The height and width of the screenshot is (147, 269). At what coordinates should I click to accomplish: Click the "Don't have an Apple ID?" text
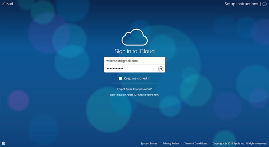(124, 95)
